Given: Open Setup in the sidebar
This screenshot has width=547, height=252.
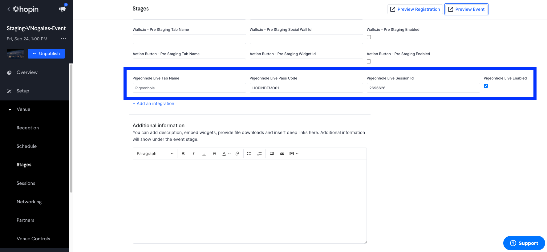Looking at the screenshot, I should [23, 91].
